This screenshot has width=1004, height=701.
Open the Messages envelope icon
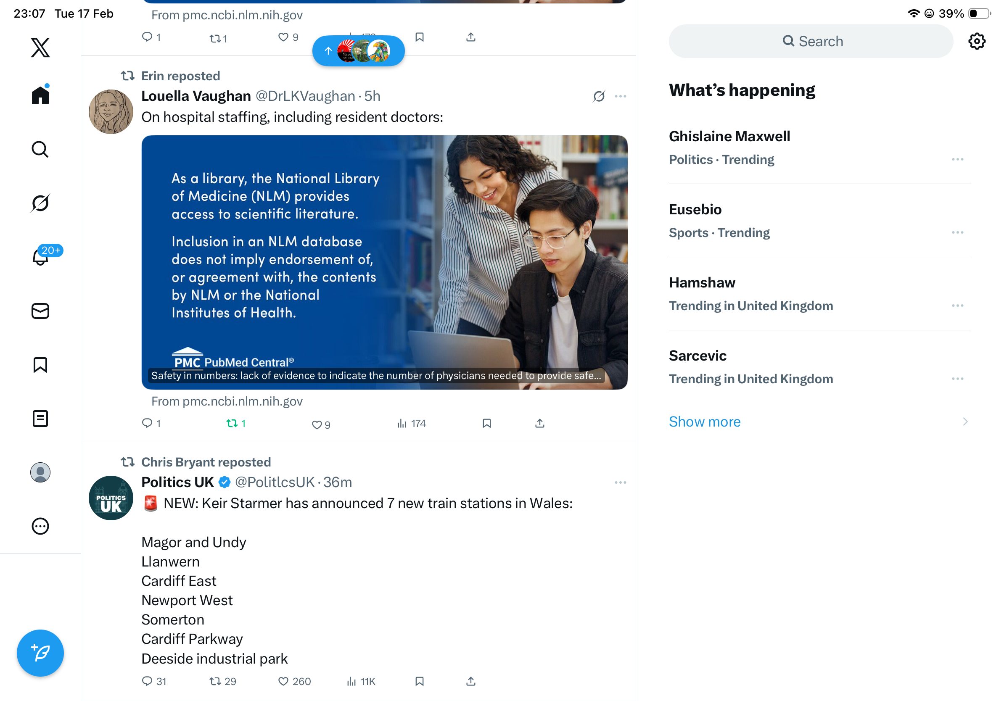pos(40,311)
